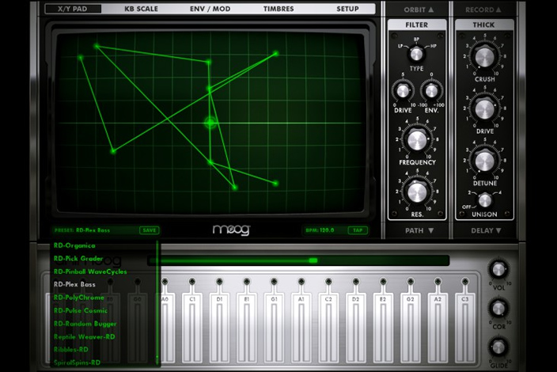Play the C2 key
557x372 pixels.
[x=328, y=327]
